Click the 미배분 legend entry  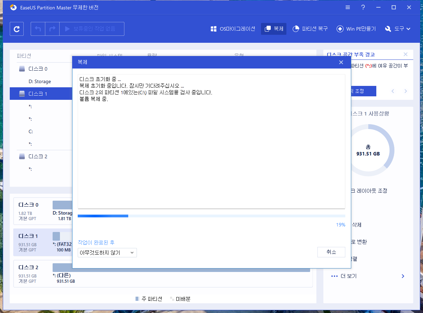coord(180,299)
